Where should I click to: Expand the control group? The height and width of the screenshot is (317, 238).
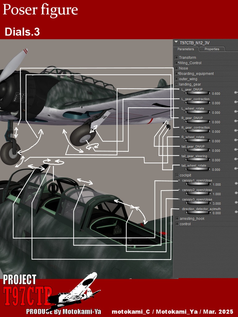pyautogui.click(x=177, y=224)
